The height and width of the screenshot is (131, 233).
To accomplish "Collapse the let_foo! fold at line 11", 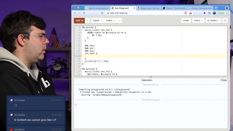I will click(81, 53).
